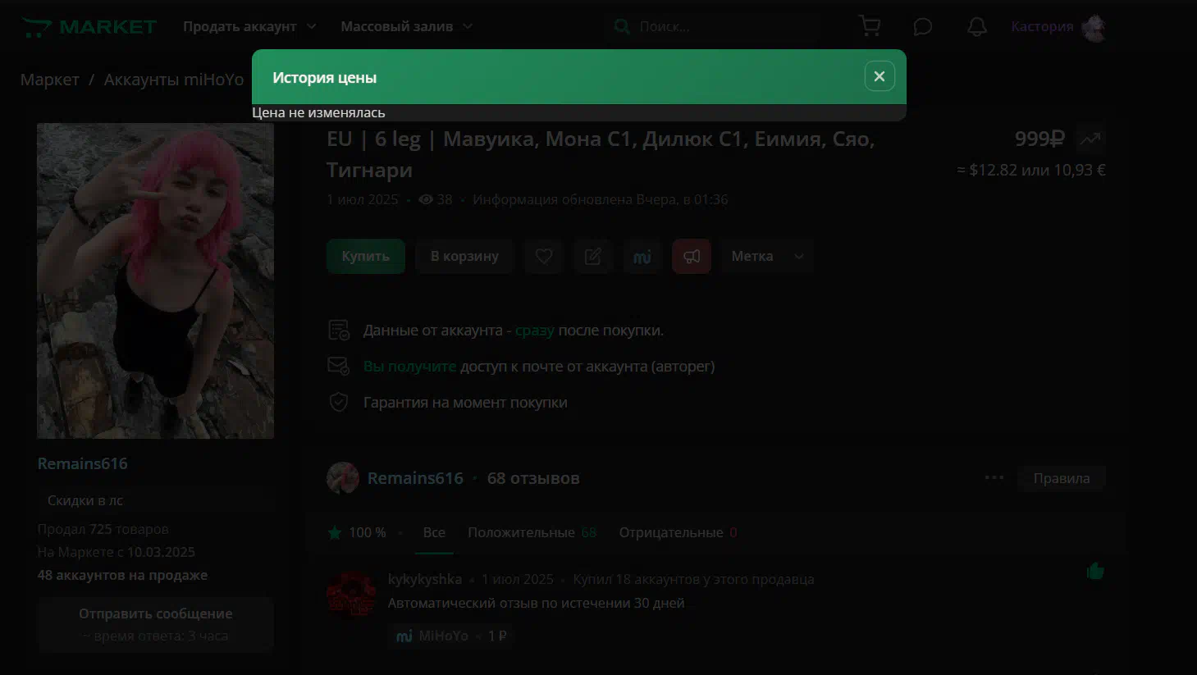Click the Скидки в лс status text

[x=85, y=500]
